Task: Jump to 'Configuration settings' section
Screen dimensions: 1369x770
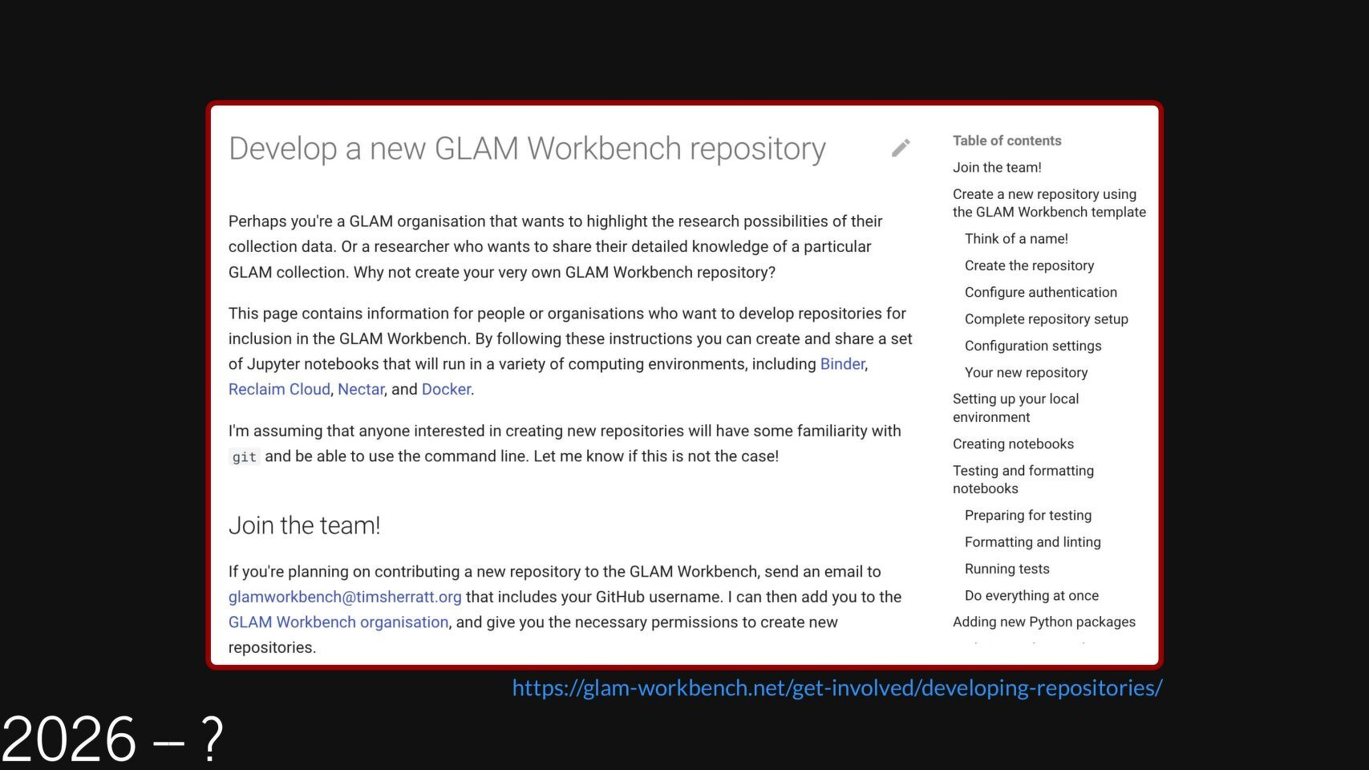Action: tap(1033, 346)
